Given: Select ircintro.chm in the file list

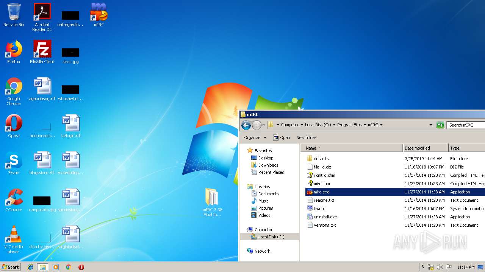Looking at the screenshot, I should (324, 175).
